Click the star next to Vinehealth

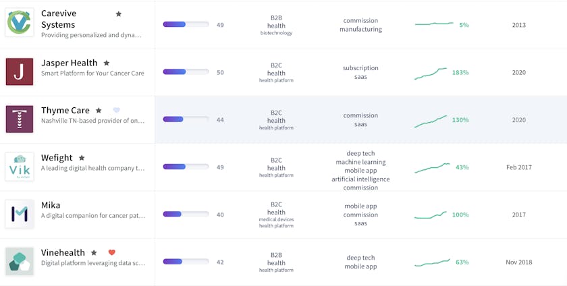(x=94, y=253)
